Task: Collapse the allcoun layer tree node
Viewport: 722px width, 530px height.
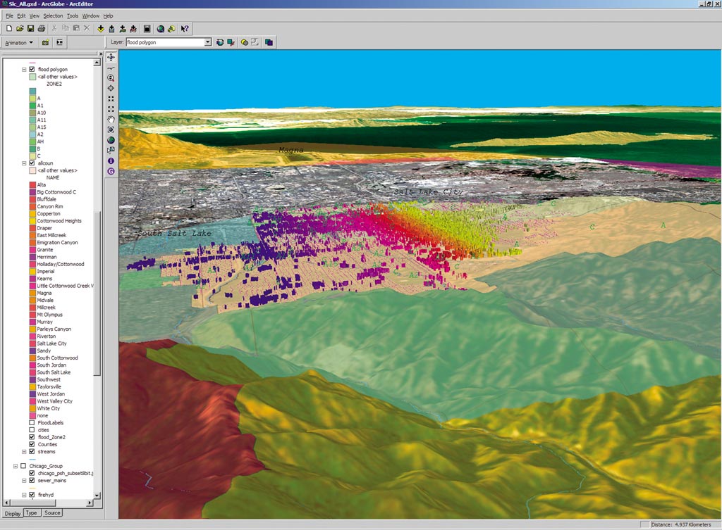Action: pyautogui.click(x=23, y=163)
